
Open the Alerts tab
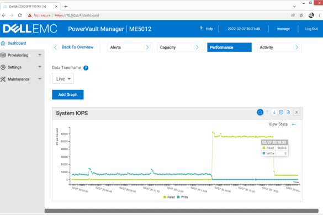pos(130,47)
